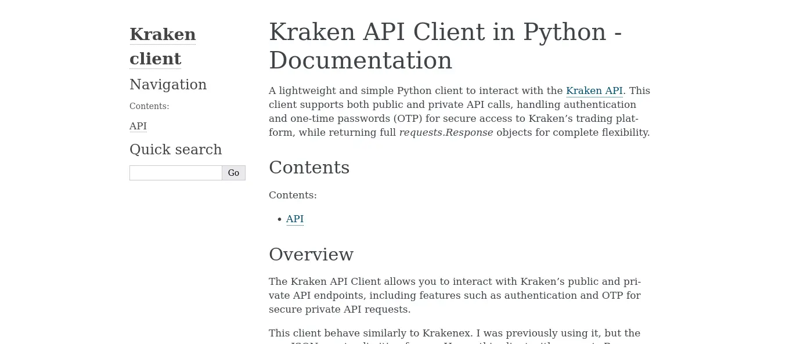Follow the "Kraken API" hyperlink in the introduction
The image size is (793, 344).
point(594,90)
